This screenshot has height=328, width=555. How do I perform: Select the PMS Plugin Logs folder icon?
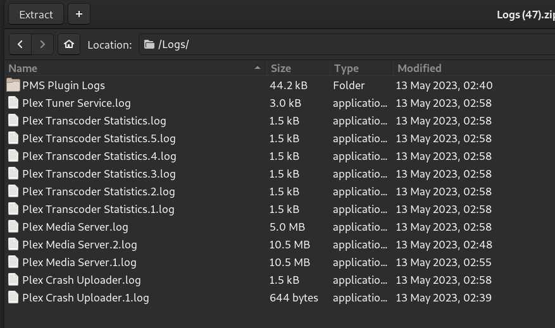pos(13,85)
